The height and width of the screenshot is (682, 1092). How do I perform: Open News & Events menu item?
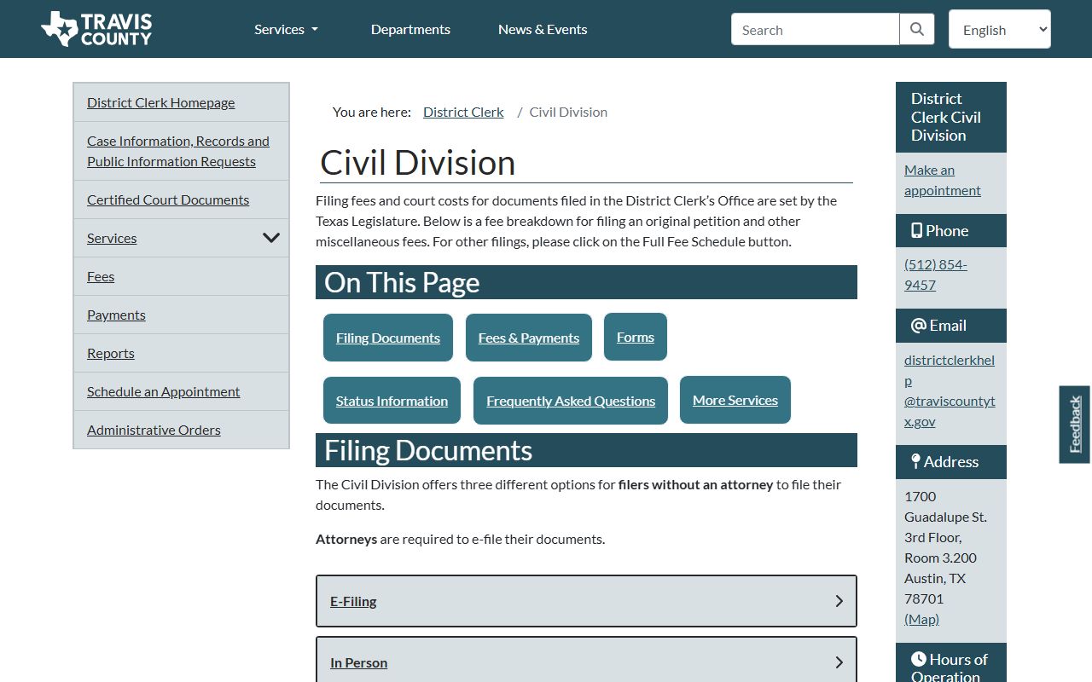coord(543,29)
